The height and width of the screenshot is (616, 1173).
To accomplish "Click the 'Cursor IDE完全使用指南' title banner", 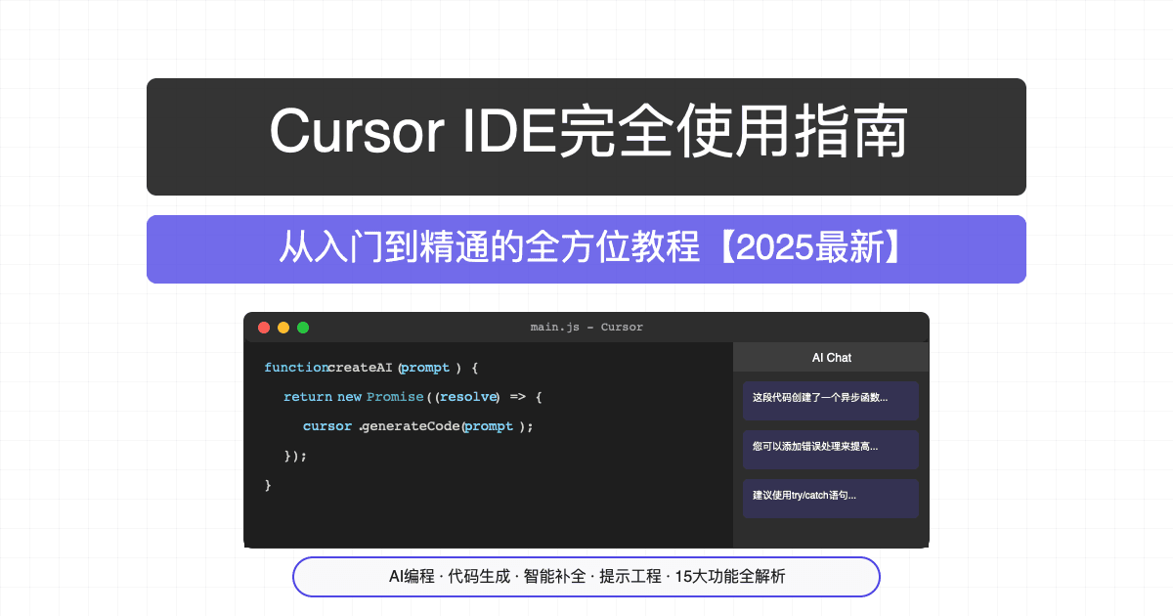I will coord(586,137).
